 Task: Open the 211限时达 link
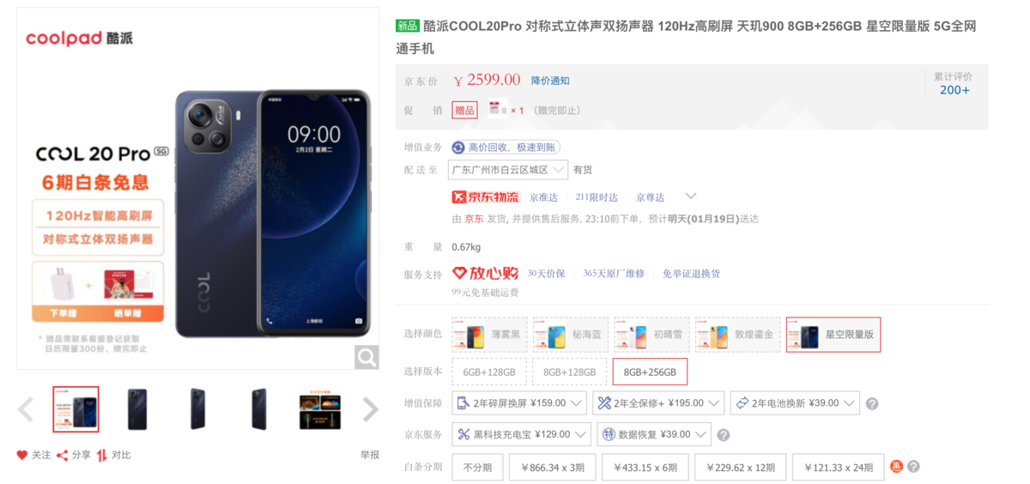(597, 197)
